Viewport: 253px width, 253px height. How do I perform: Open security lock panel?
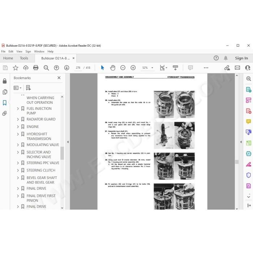(x=5, y=81)
